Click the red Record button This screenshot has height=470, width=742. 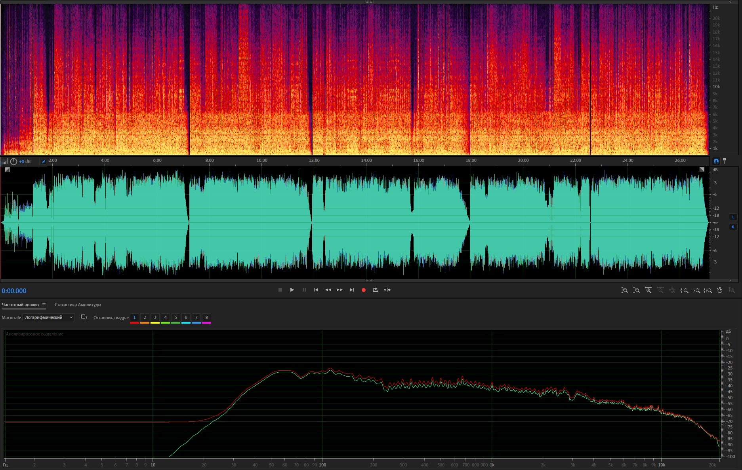point(363,290)
